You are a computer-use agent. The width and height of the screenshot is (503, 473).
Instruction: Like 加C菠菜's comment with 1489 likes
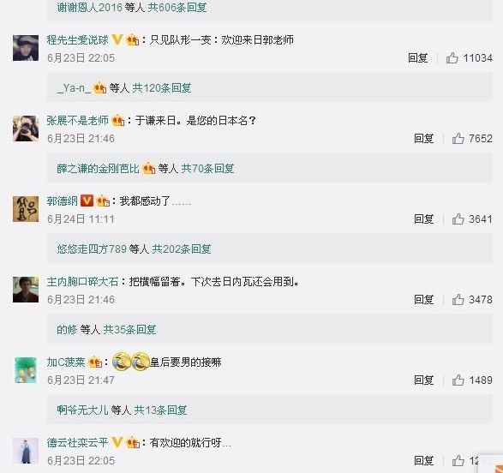(458, 380)
